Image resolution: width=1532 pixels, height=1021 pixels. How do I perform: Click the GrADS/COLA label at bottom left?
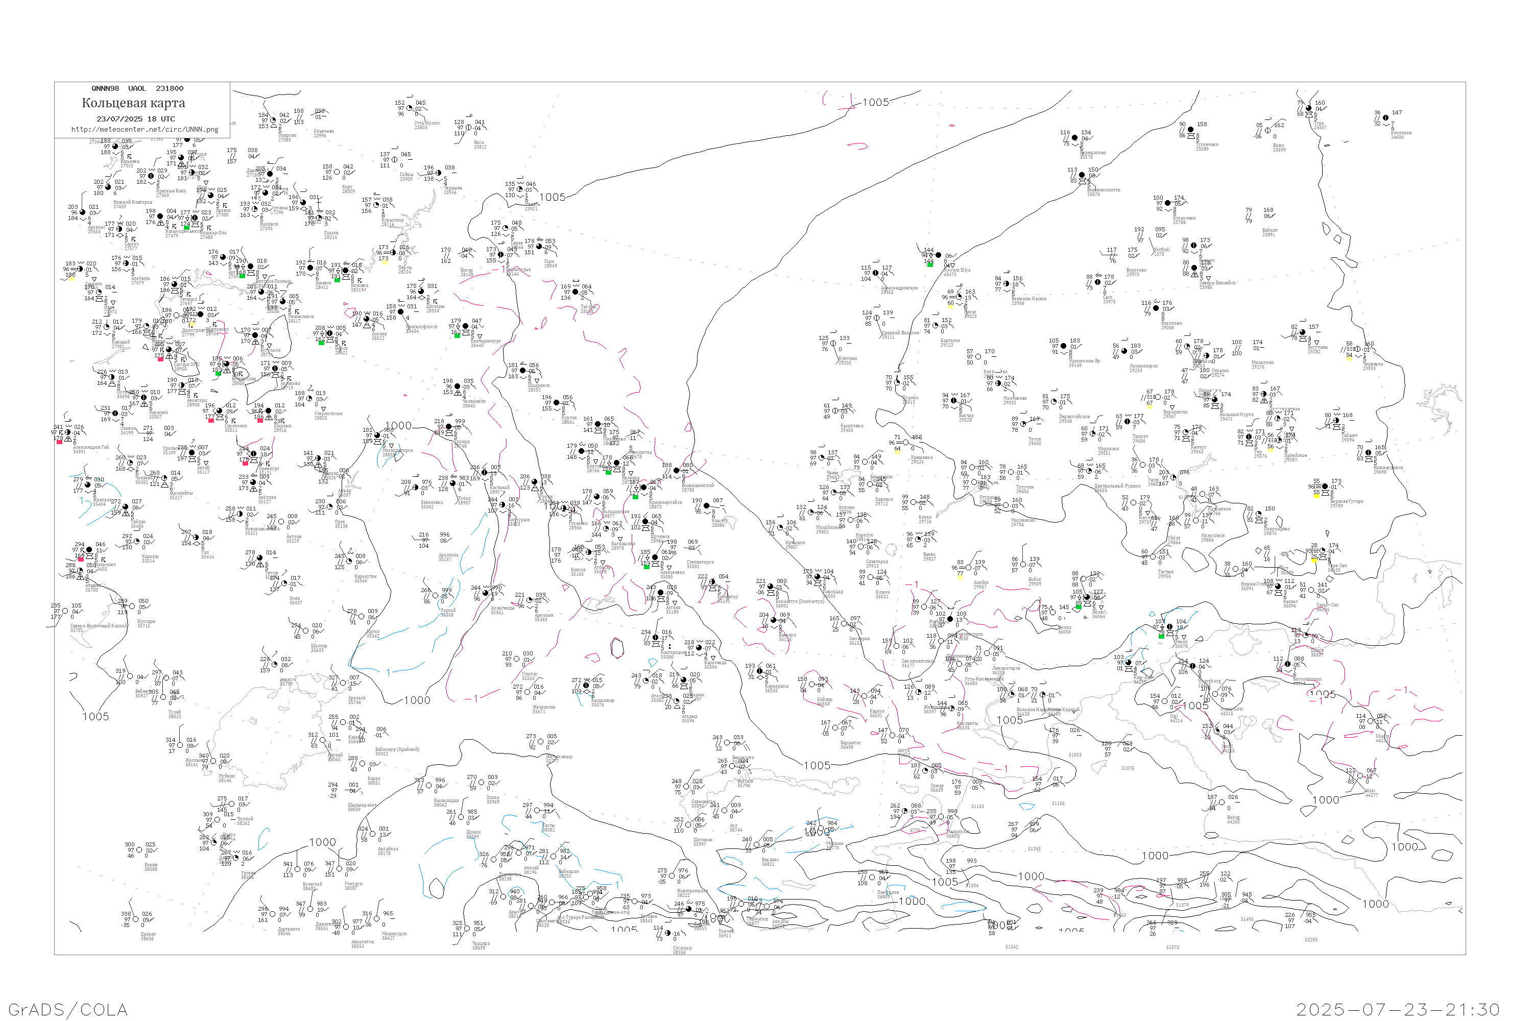[x=68, y=1009]
